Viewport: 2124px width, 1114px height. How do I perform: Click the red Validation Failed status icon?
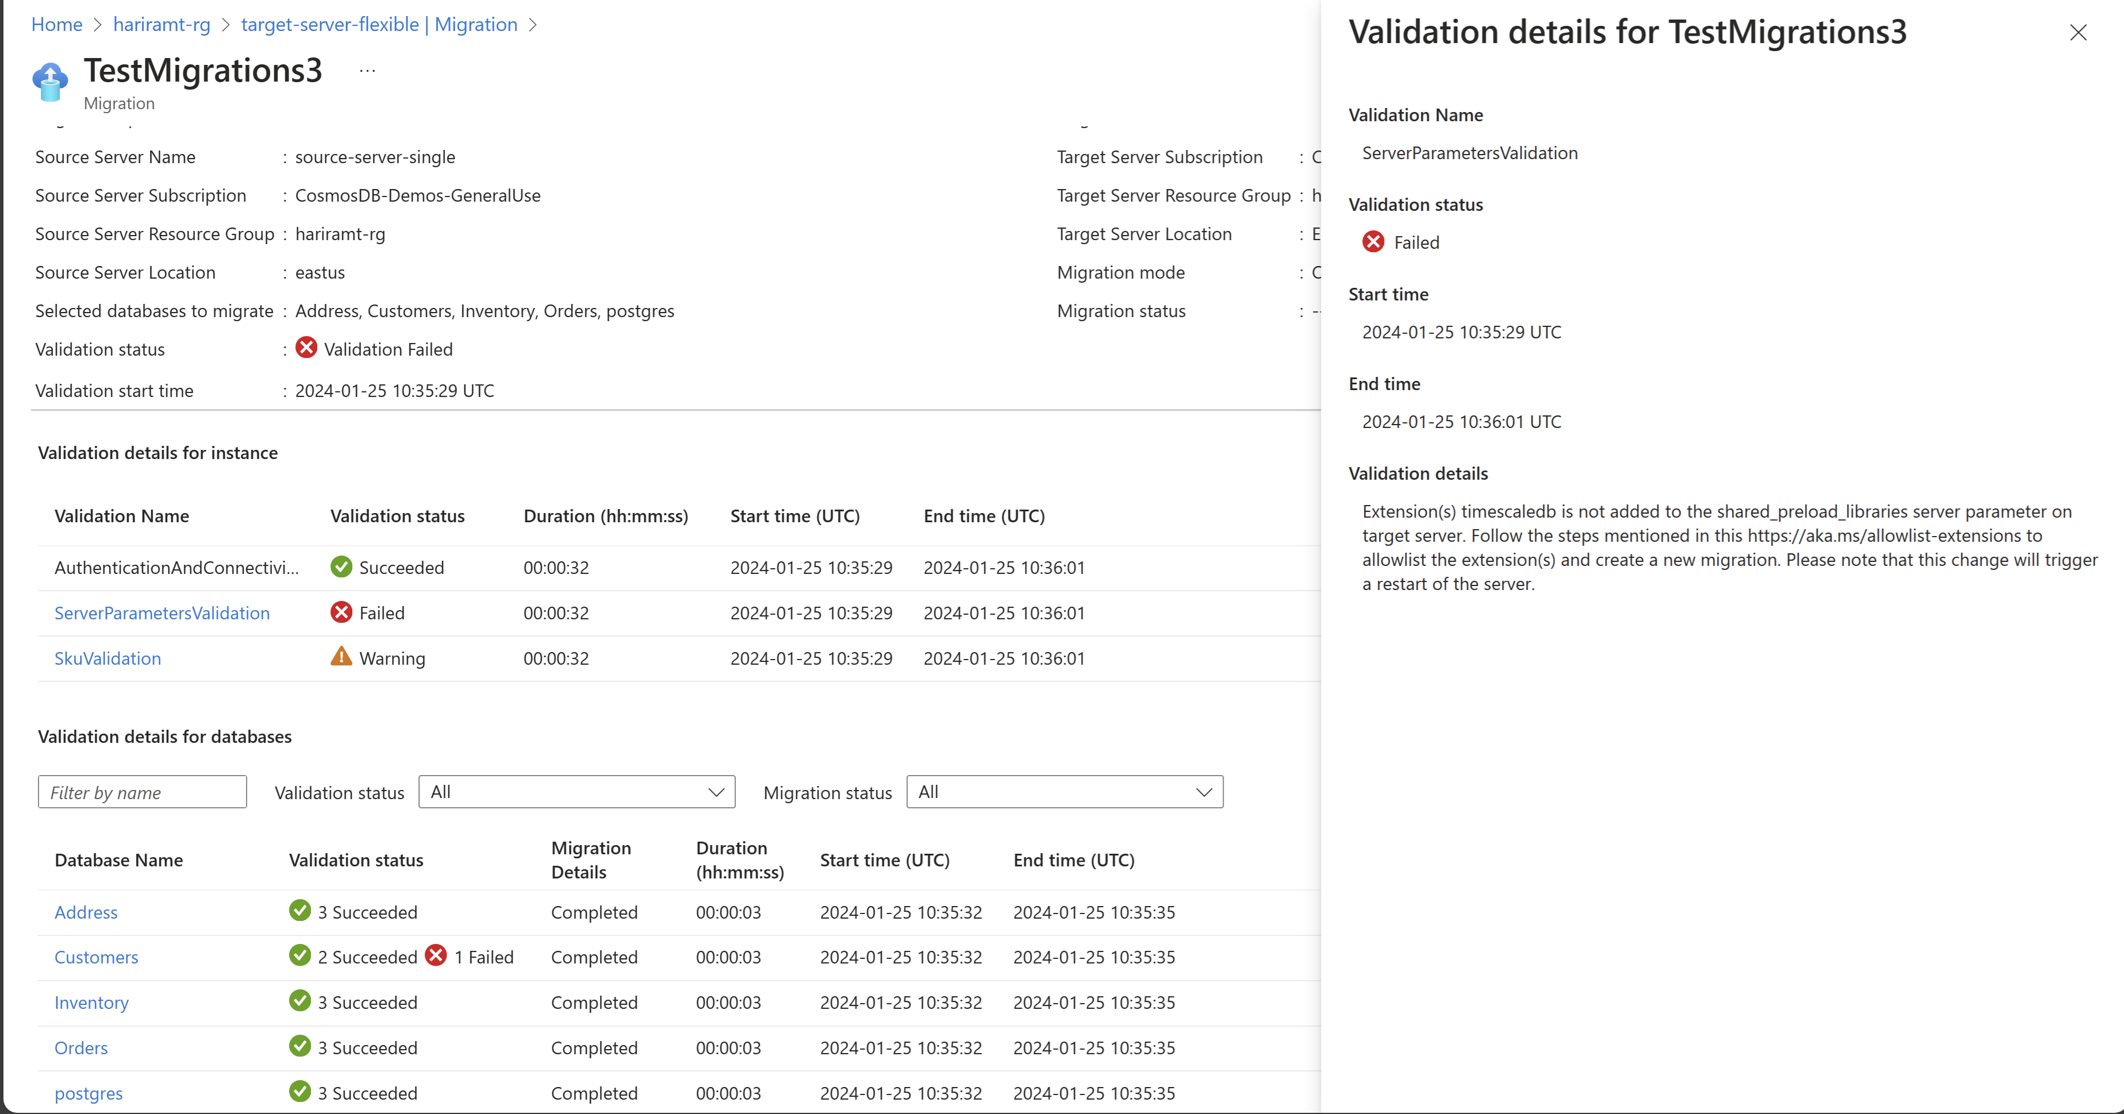pos(306,348)
